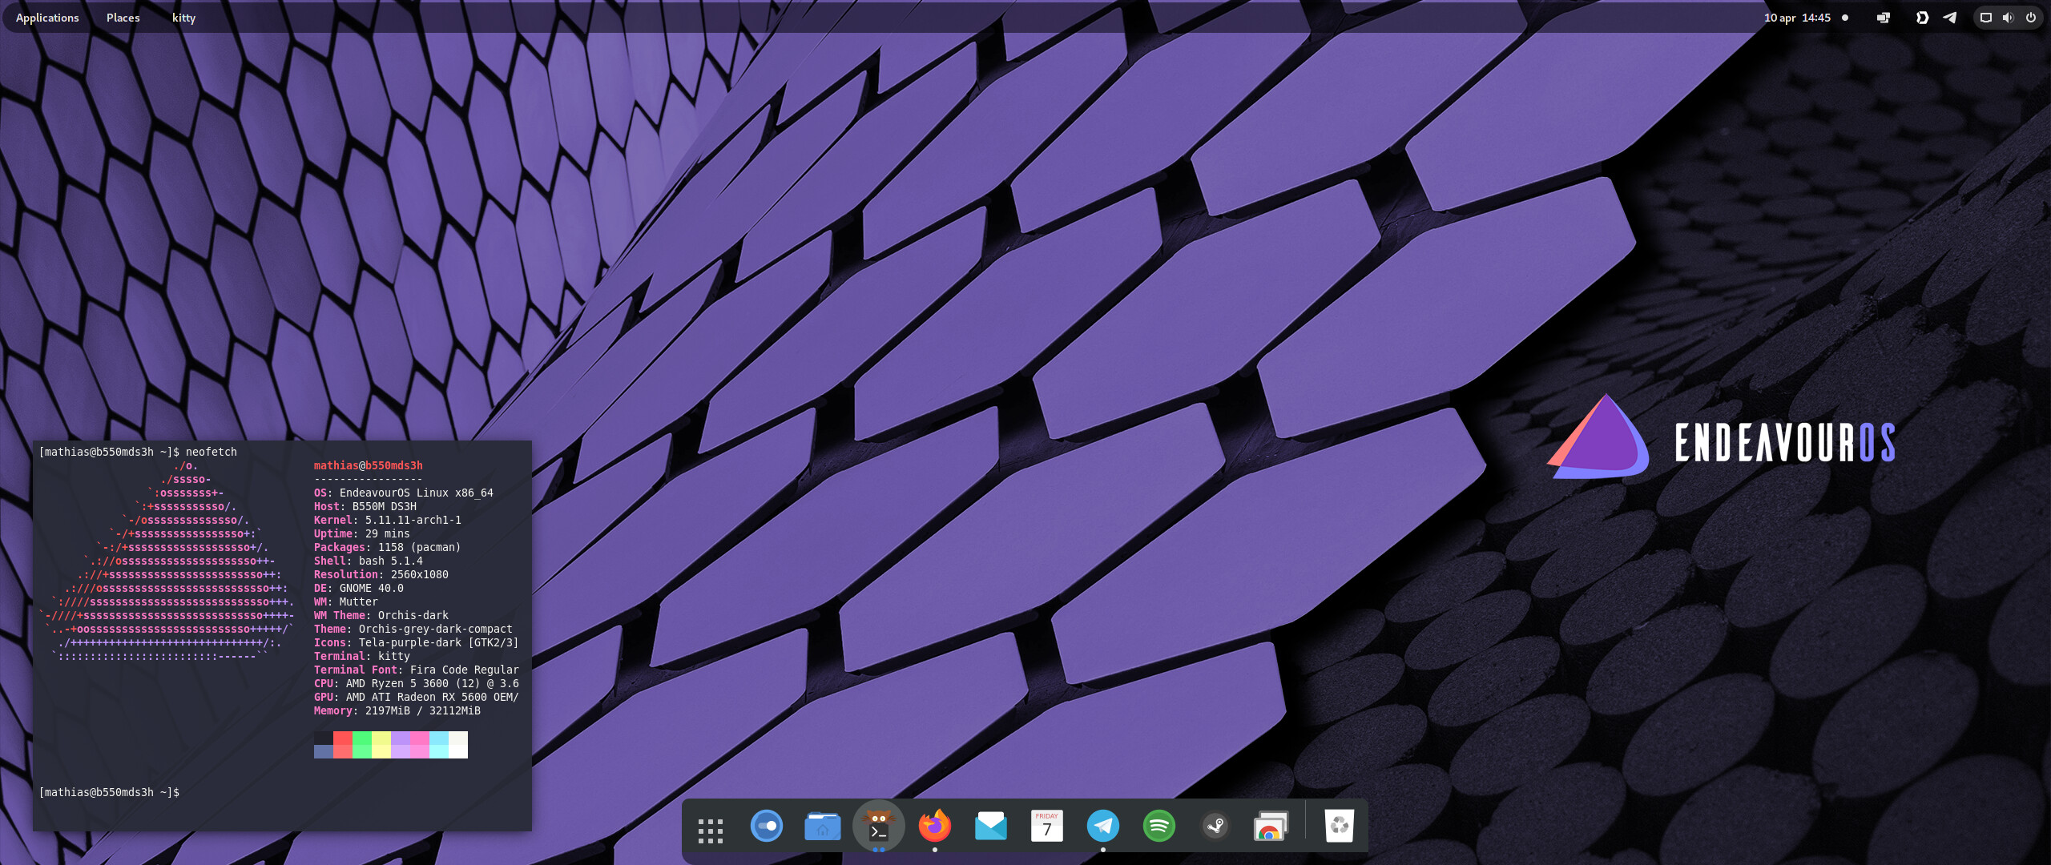Screen dimensions: 2051x865
Task: Open the Show Applications grid in the dock
Action: click(710, 830)
